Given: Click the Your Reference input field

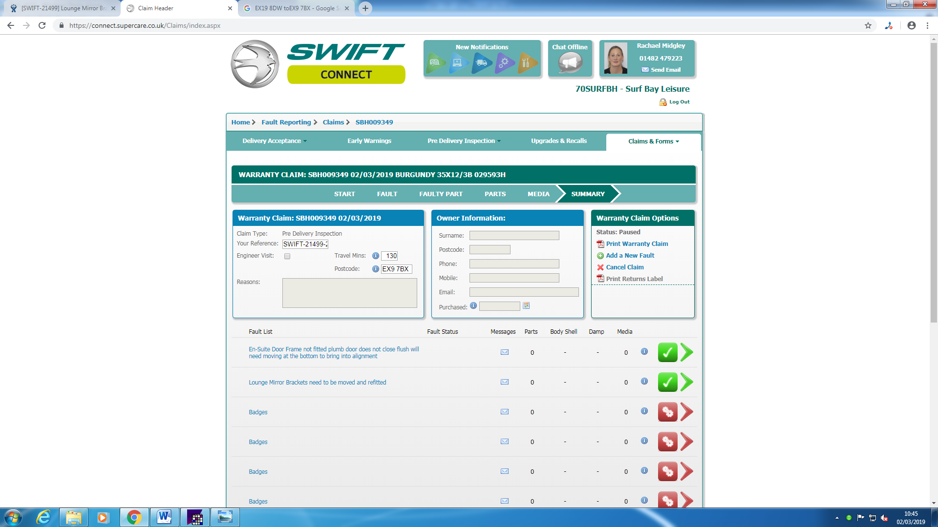Looking at the screenshot, I should pos(305,244).
